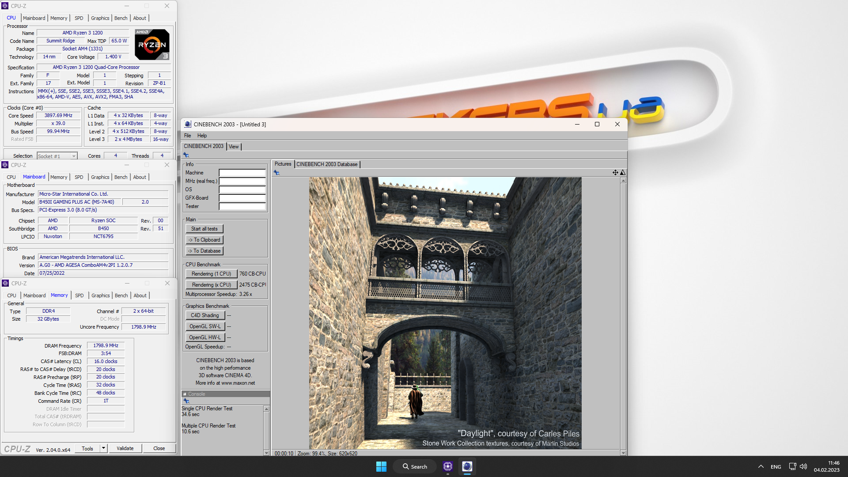The width and height of the screenshot is (848, 477).
Task: Run Rendering (x CPU) benchmark
Action: coord(211,285)
